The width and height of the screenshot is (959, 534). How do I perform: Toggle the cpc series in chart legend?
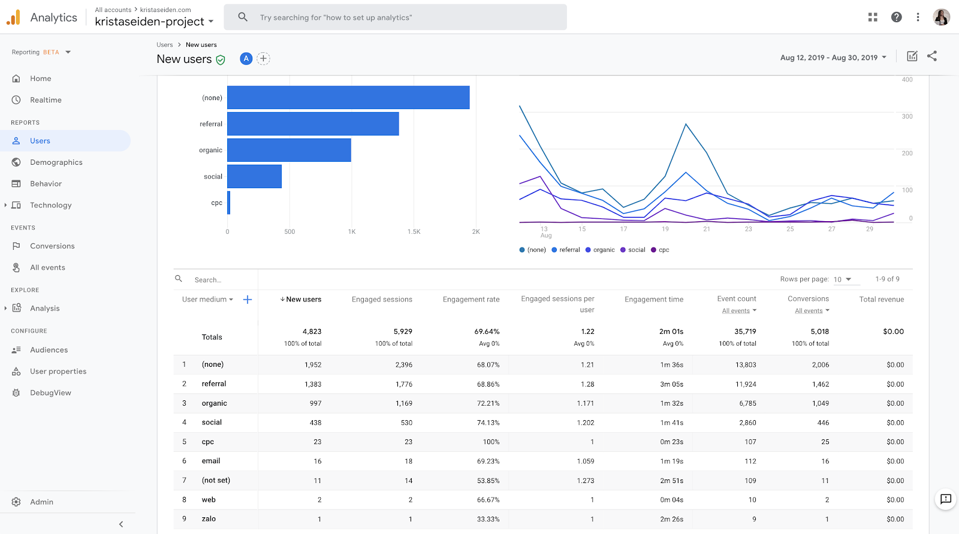(661, 250)
